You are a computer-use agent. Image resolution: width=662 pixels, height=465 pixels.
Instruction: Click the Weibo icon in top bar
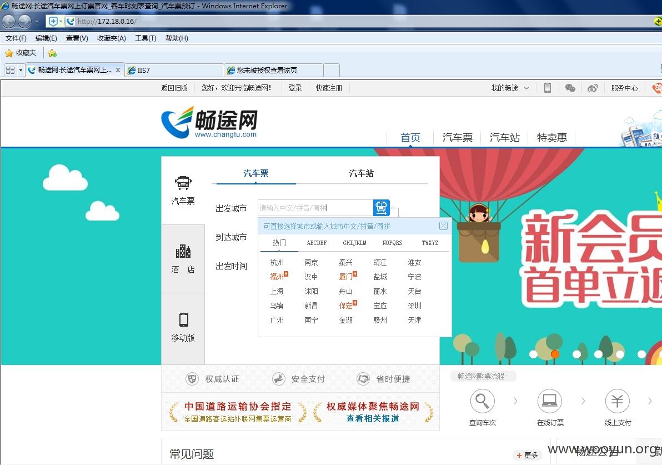tap(593, 88)
